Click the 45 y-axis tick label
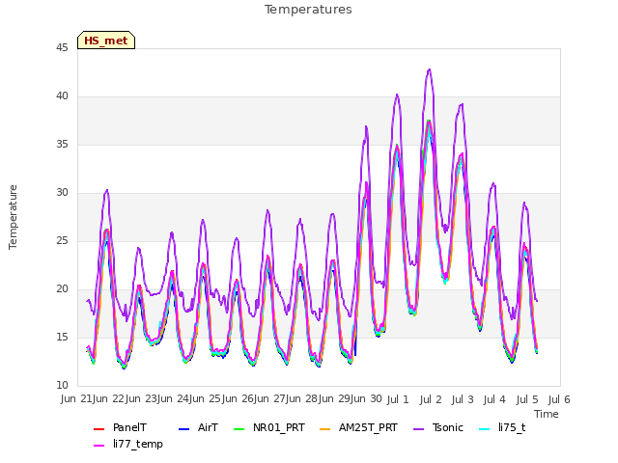This screenshot has width=618, height=463. (62, 48)
